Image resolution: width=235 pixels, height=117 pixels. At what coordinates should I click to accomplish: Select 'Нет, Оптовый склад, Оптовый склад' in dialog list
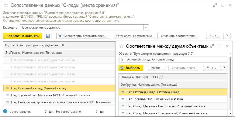(x=173, y=92)
